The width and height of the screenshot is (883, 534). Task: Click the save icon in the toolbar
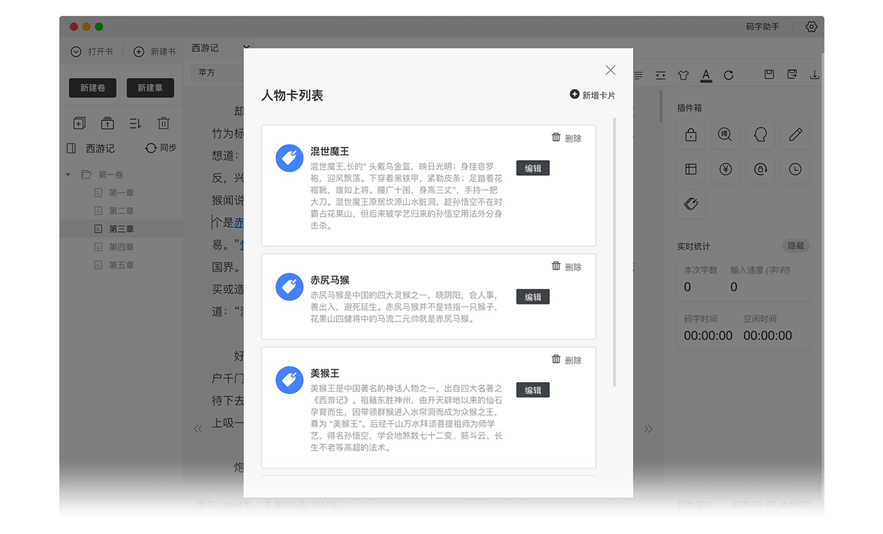pos(768,74)
